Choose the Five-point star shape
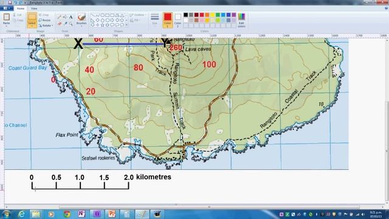The image size is (389, 219). tap(102, 25)
